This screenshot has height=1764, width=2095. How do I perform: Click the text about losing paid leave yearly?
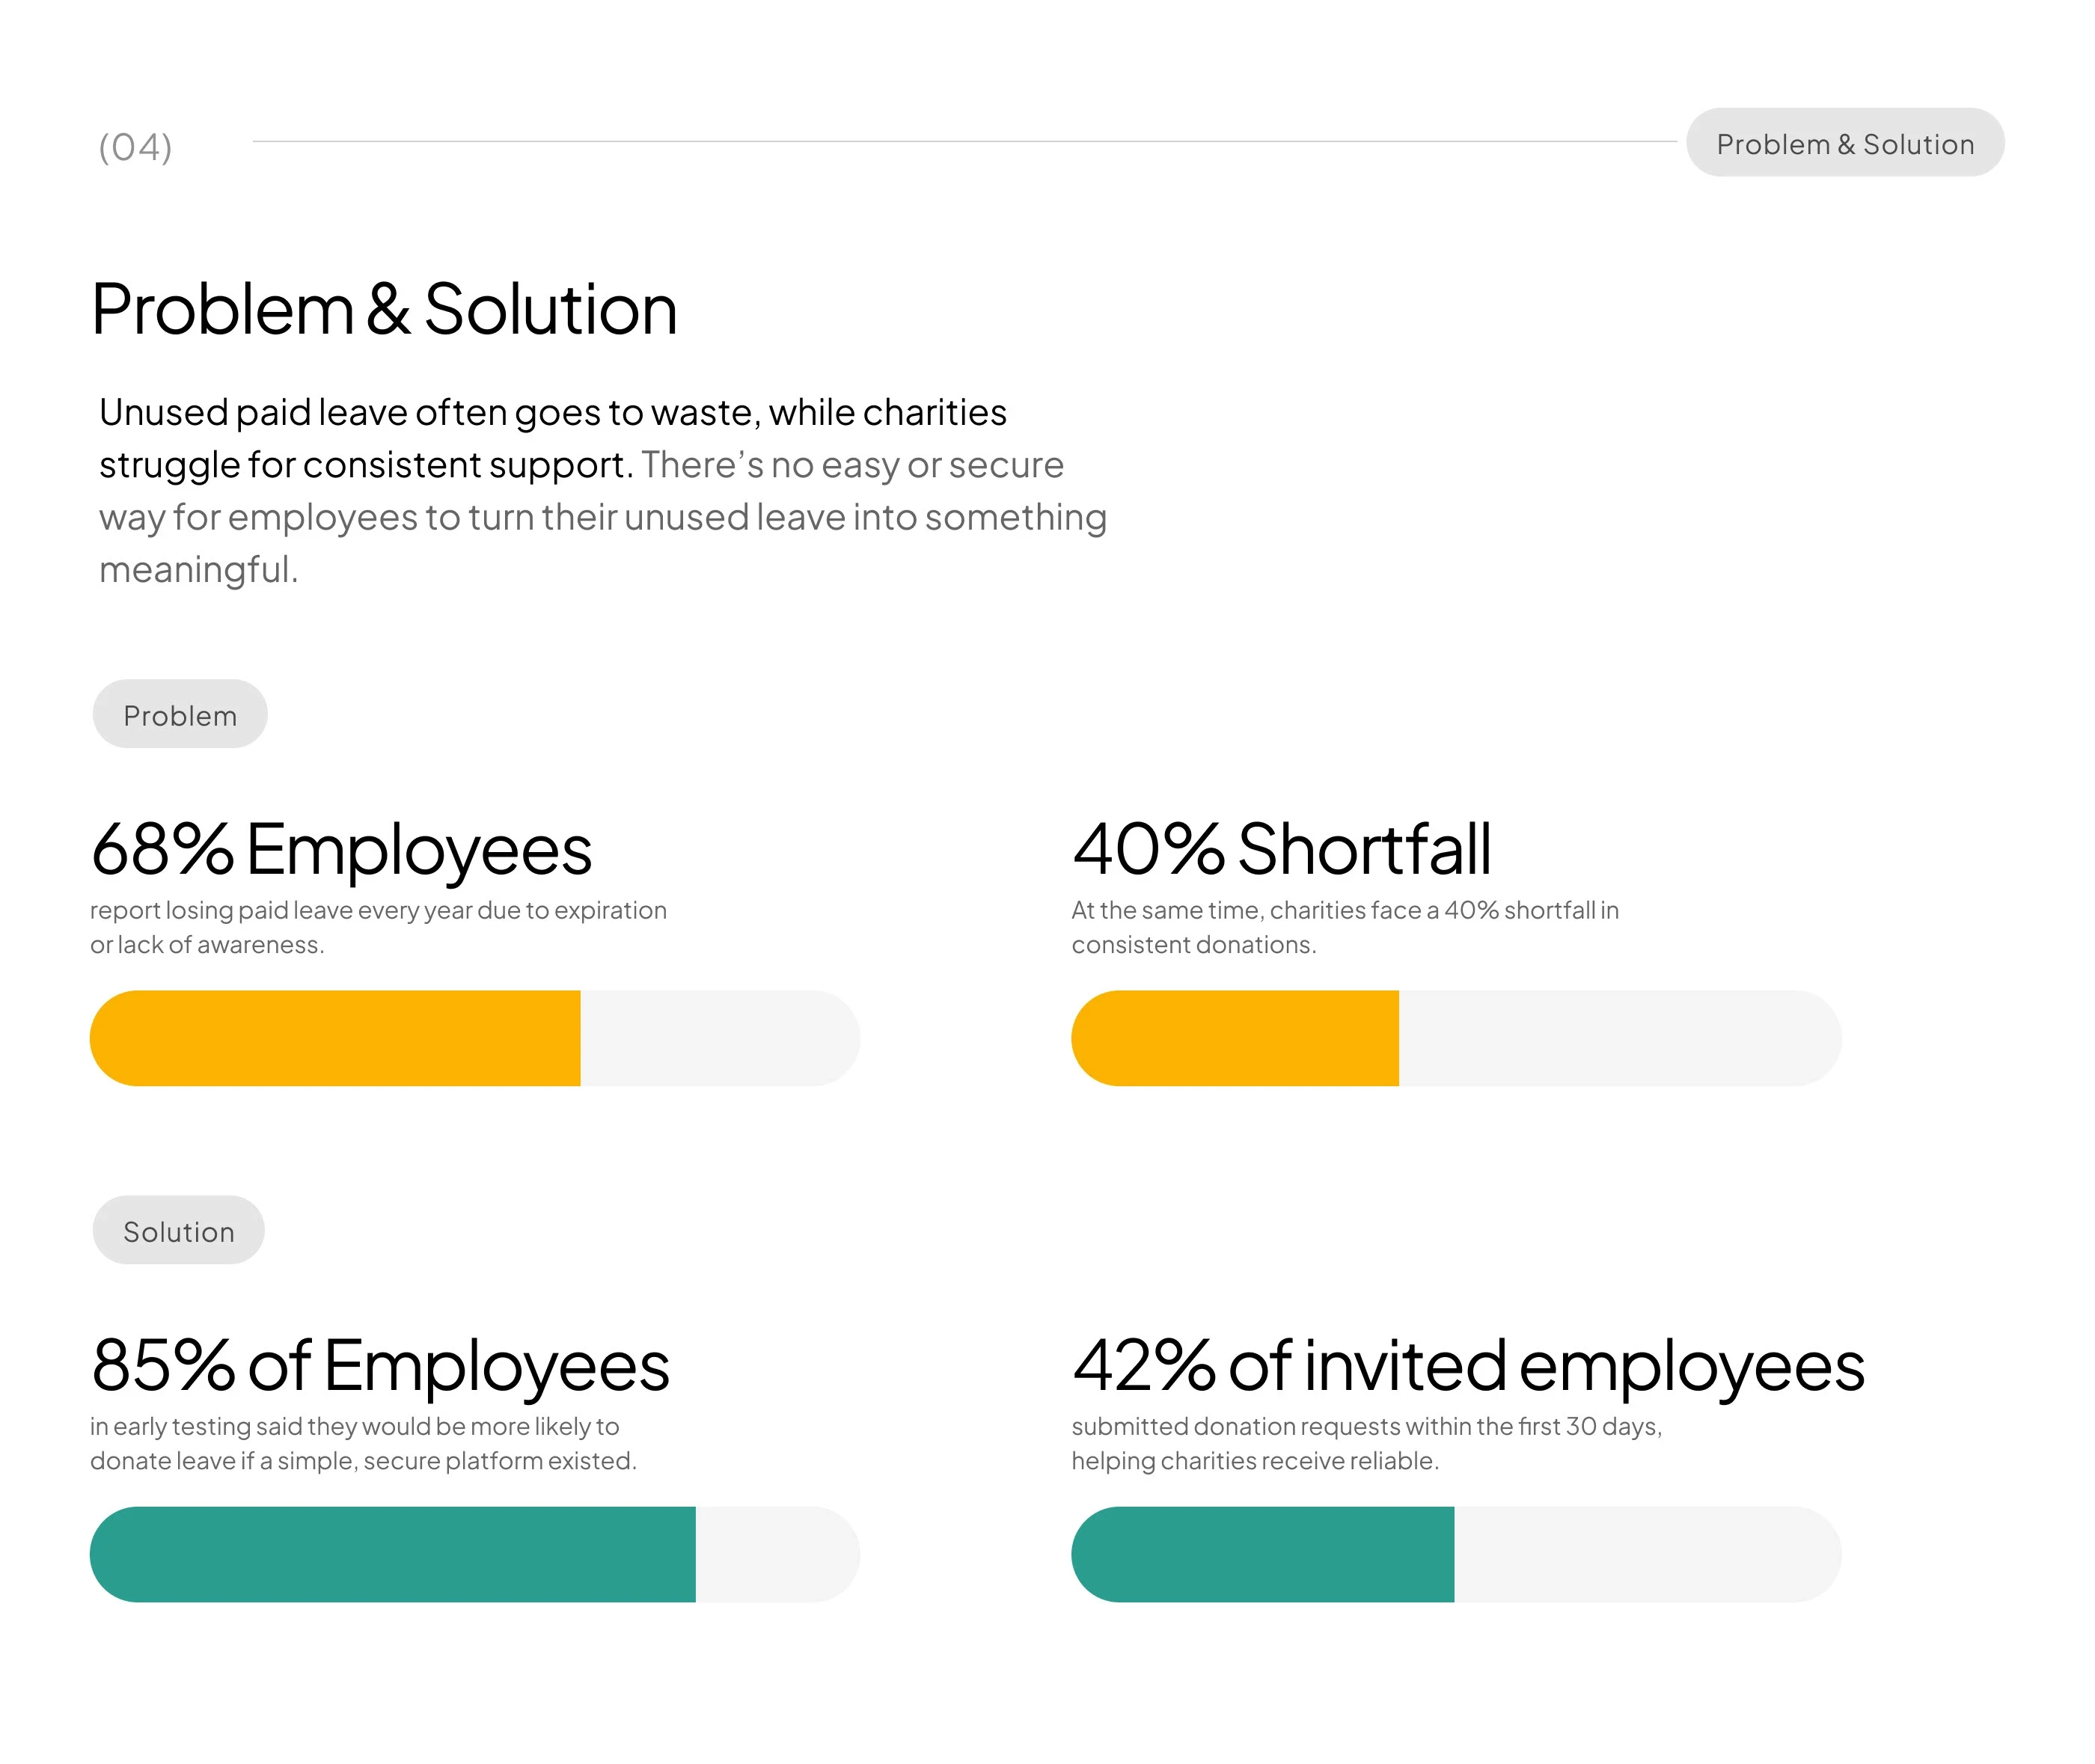coord(378,927)
